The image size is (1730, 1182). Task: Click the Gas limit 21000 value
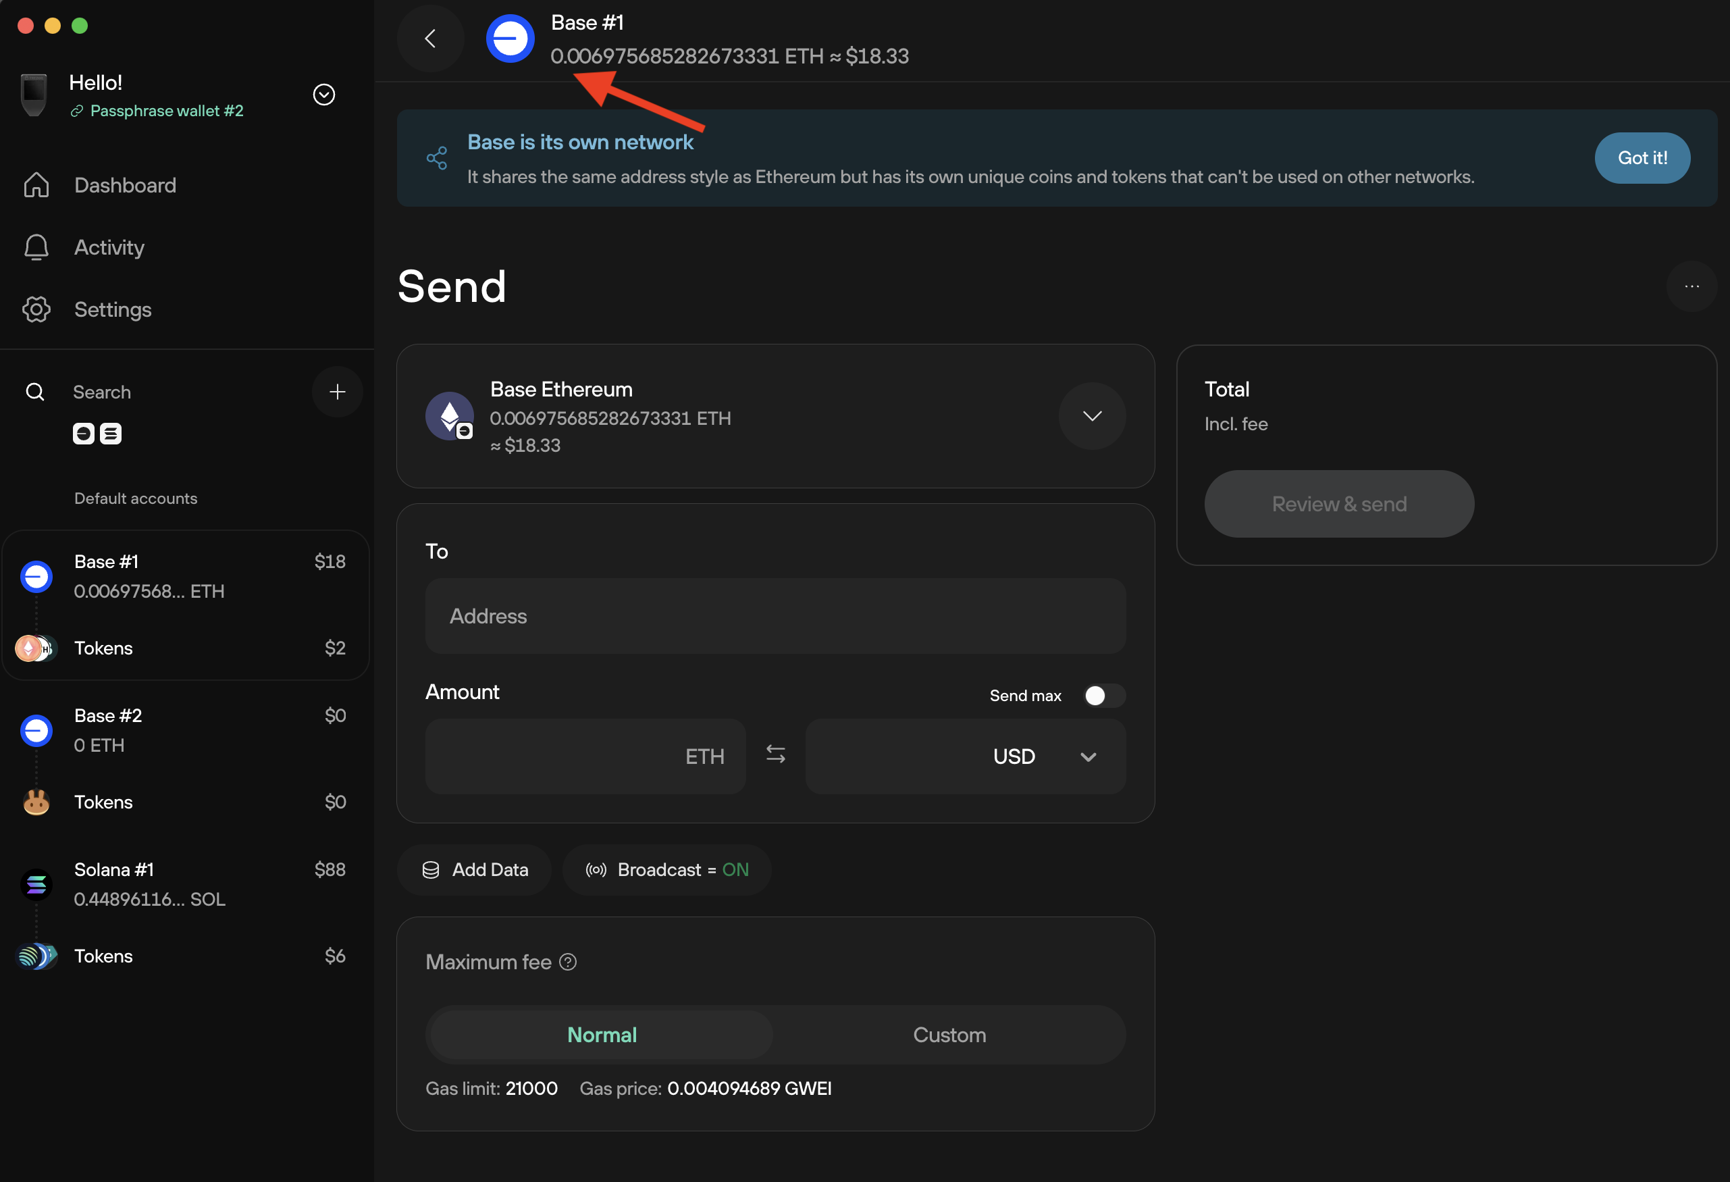point(531,1088)
